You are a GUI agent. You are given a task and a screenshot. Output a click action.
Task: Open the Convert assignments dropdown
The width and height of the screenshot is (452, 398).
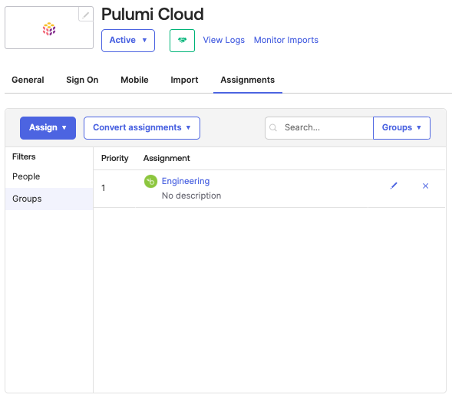click(142, 128)
